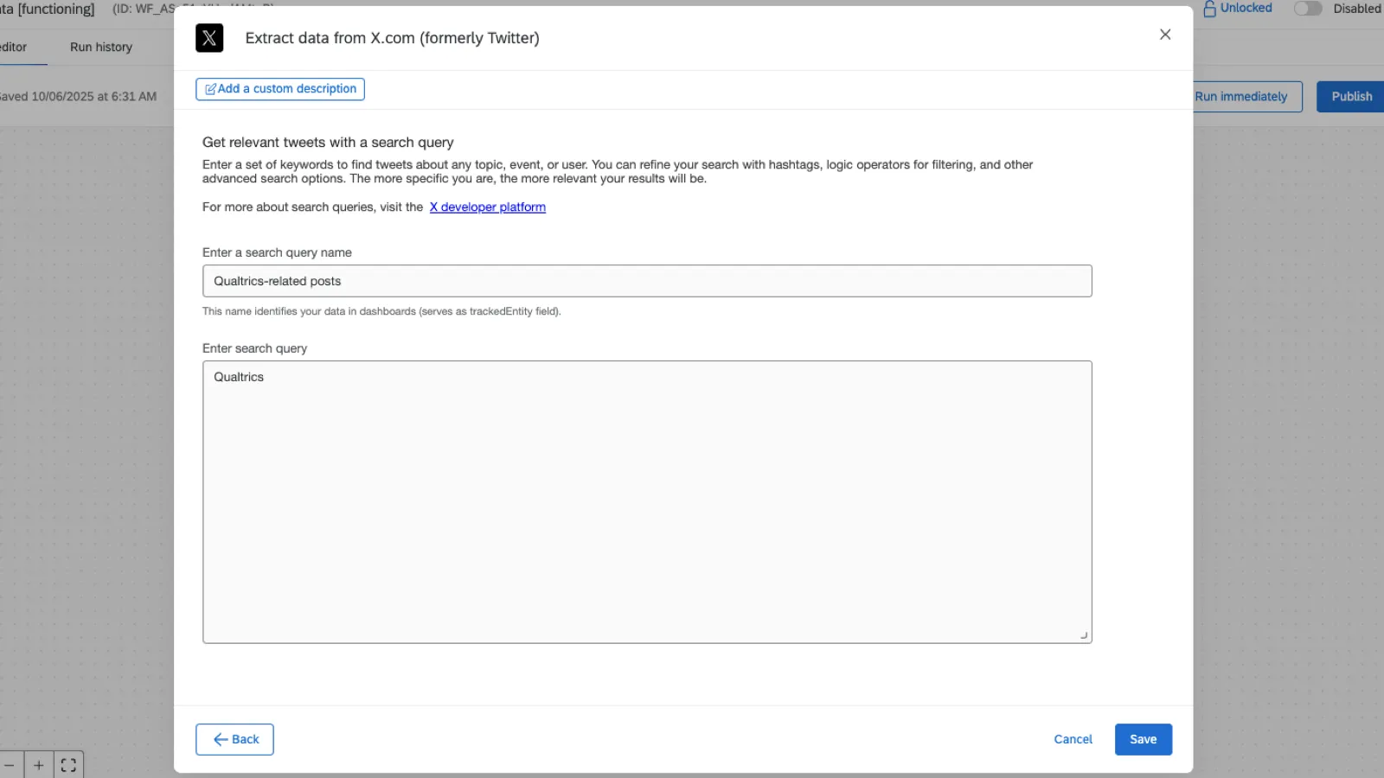
Task: Publish the workflow
Action: click(1351, 97)
